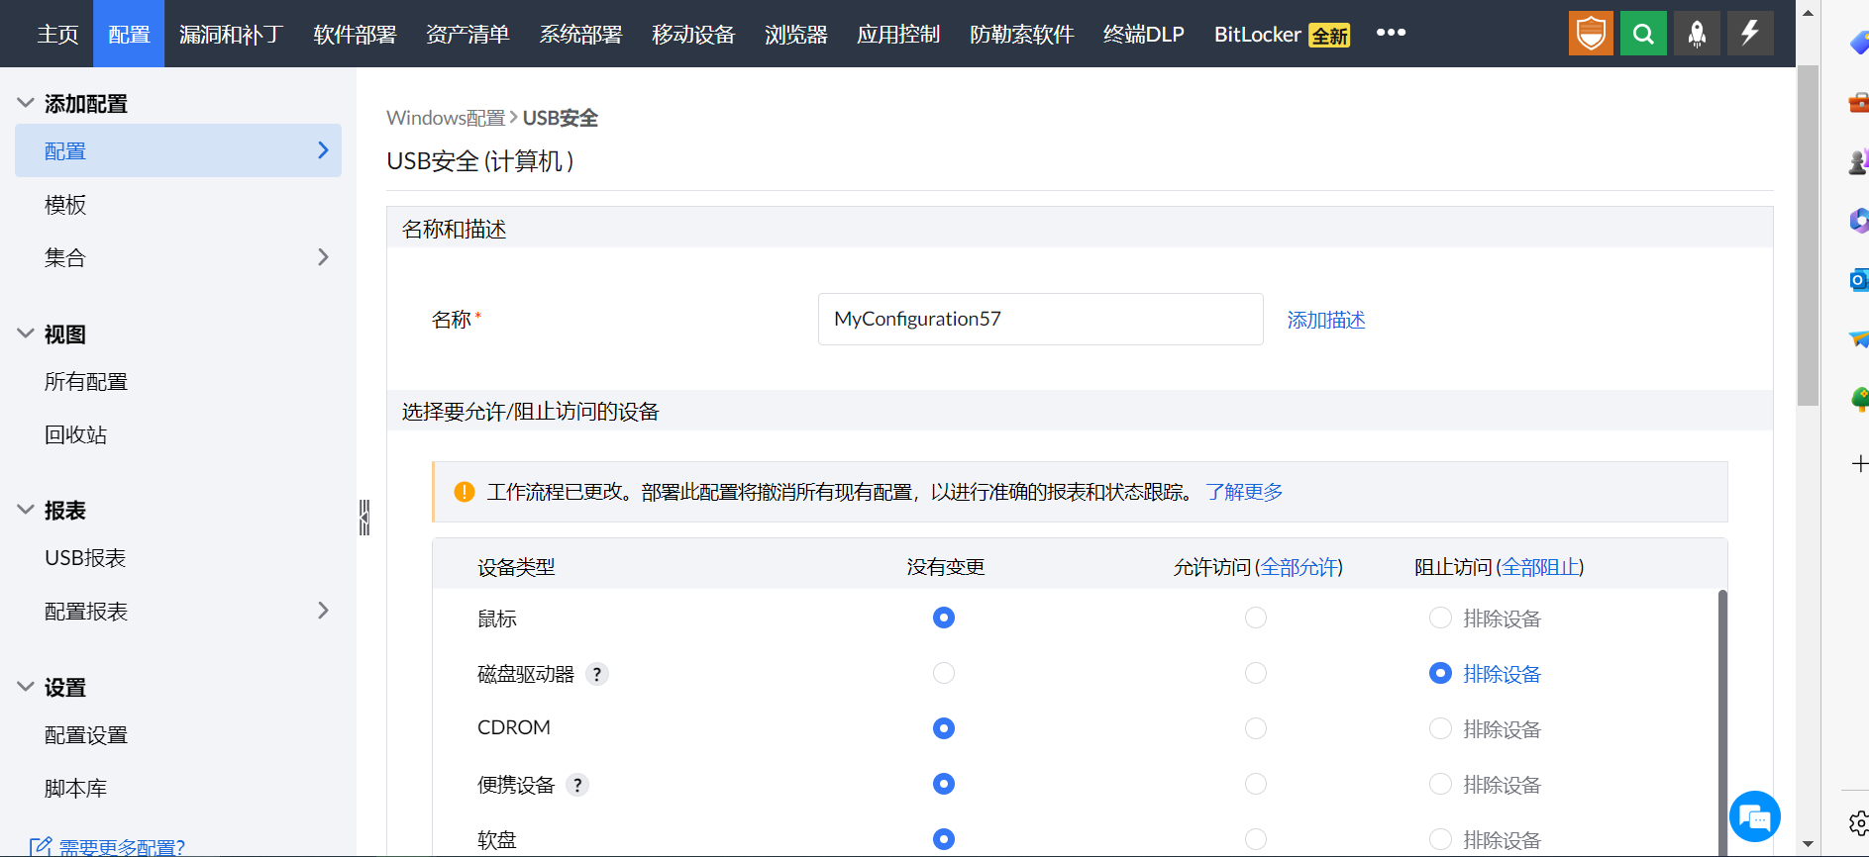Collapse the 添加配置 section
Image resolution: width=1869 pixels, height=857 pixels.
[26, 102]
